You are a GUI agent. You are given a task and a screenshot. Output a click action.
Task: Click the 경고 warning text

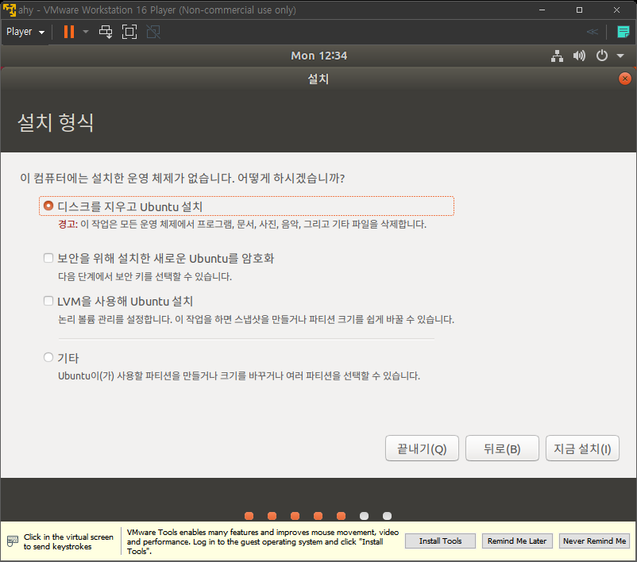[68, 224]
